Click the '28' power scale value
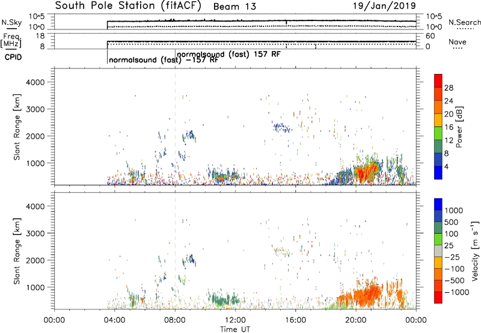 (449, 88)
